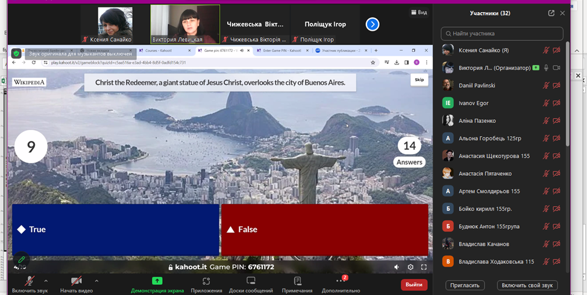587x295 pixels.
Task: Pop out the participants panel
Action: [x=551, y=13]
